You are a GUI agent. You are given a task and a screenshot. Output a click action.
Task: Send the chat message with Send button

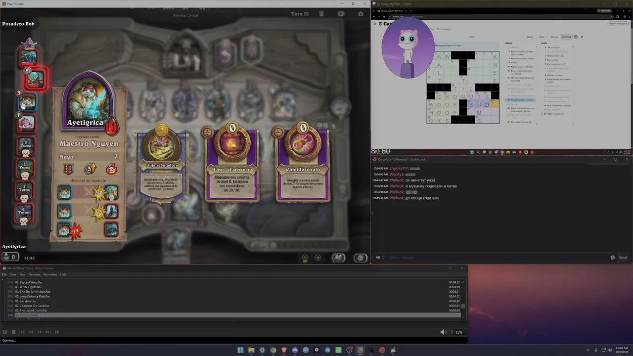[623, 258]
